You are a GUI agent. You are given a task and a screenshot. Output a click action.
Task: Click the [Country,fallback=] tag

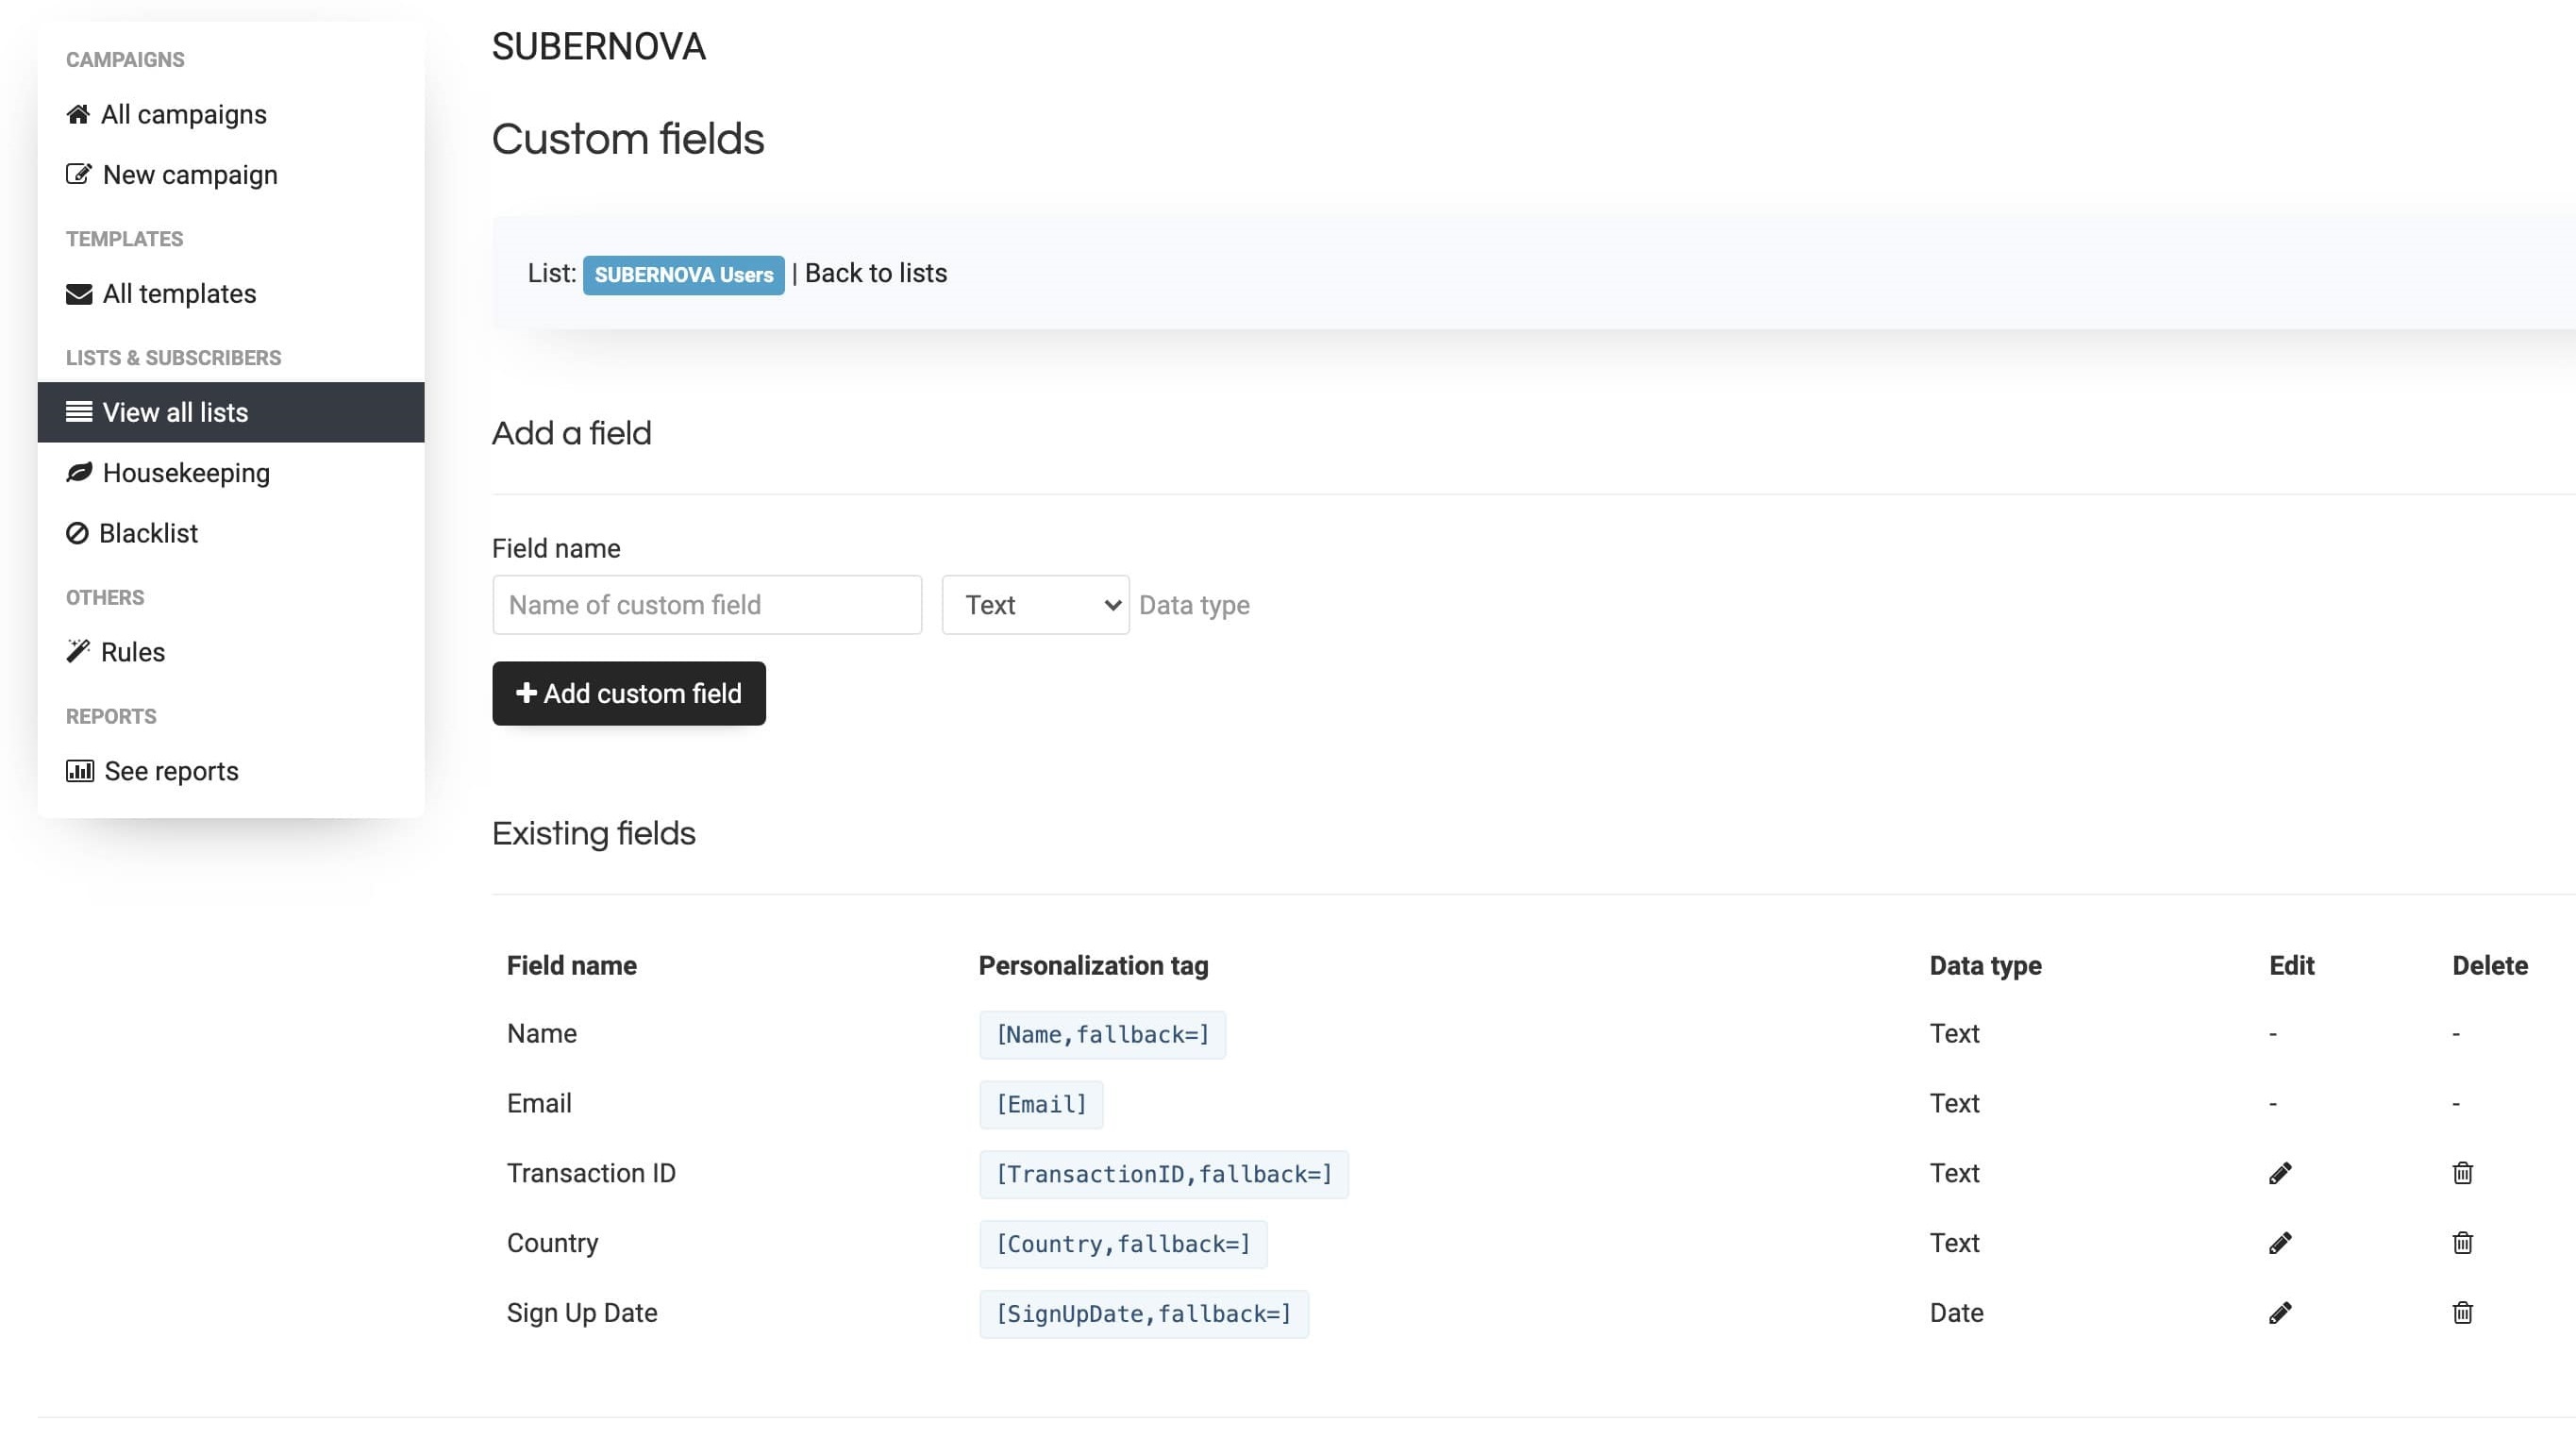pyautogui.click(x=1123, y=1245)
